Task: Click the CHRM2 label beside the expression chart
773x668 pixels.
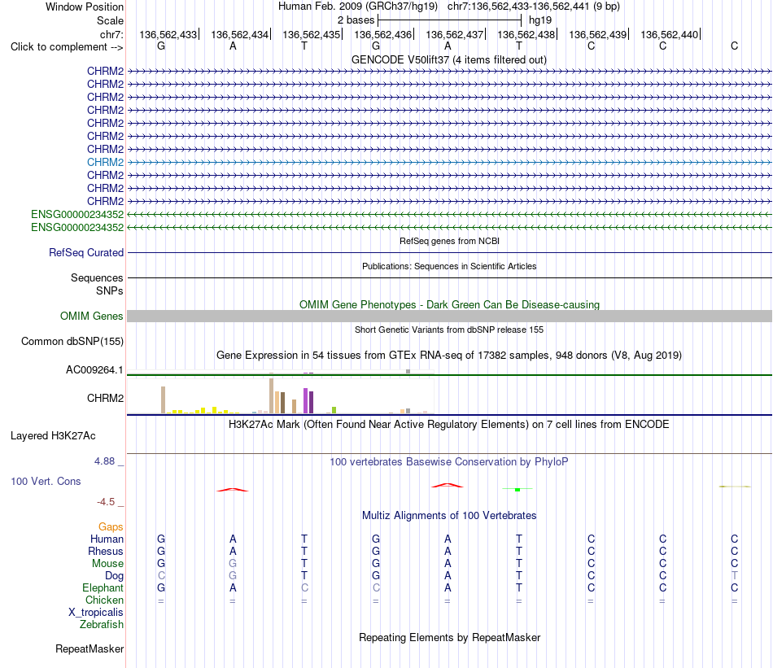Action: click(x=105, y=399)
